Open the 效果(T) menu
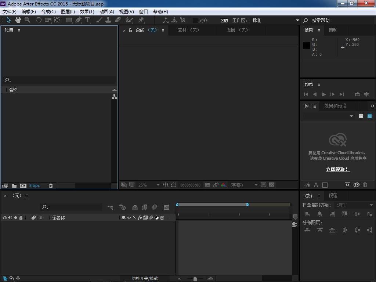The width and height of the screenshot is (376, 282). (87, 11)
